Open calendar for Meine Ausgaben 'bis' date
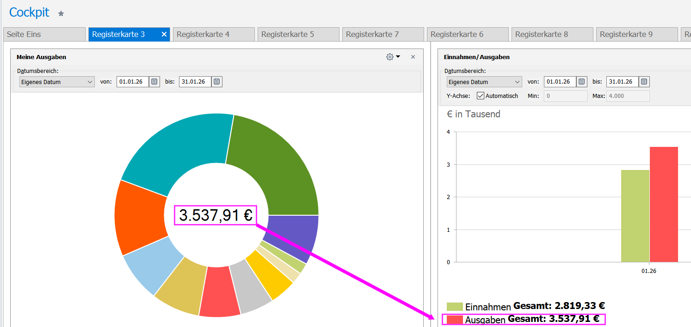 point(217,82)
